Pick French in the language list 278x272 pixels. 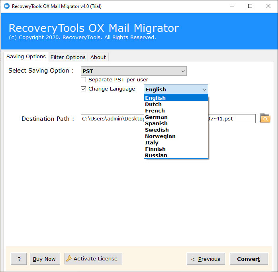point(176,110)
